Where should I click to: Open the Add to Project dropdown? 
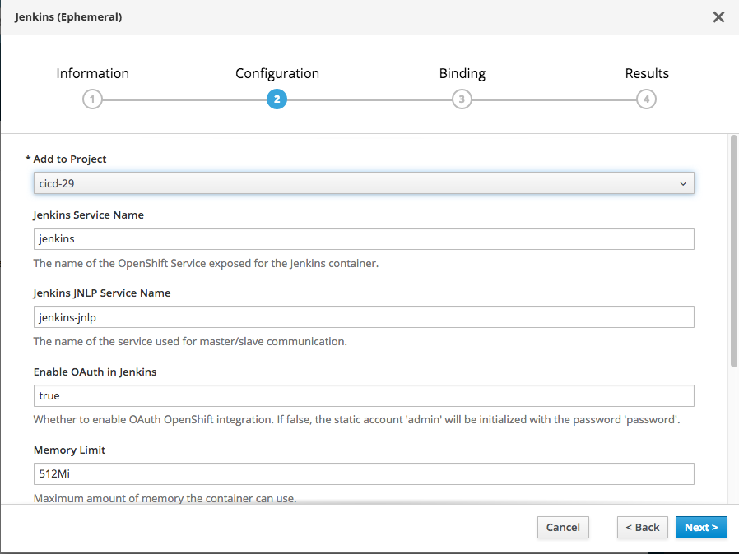coord(364,183)
